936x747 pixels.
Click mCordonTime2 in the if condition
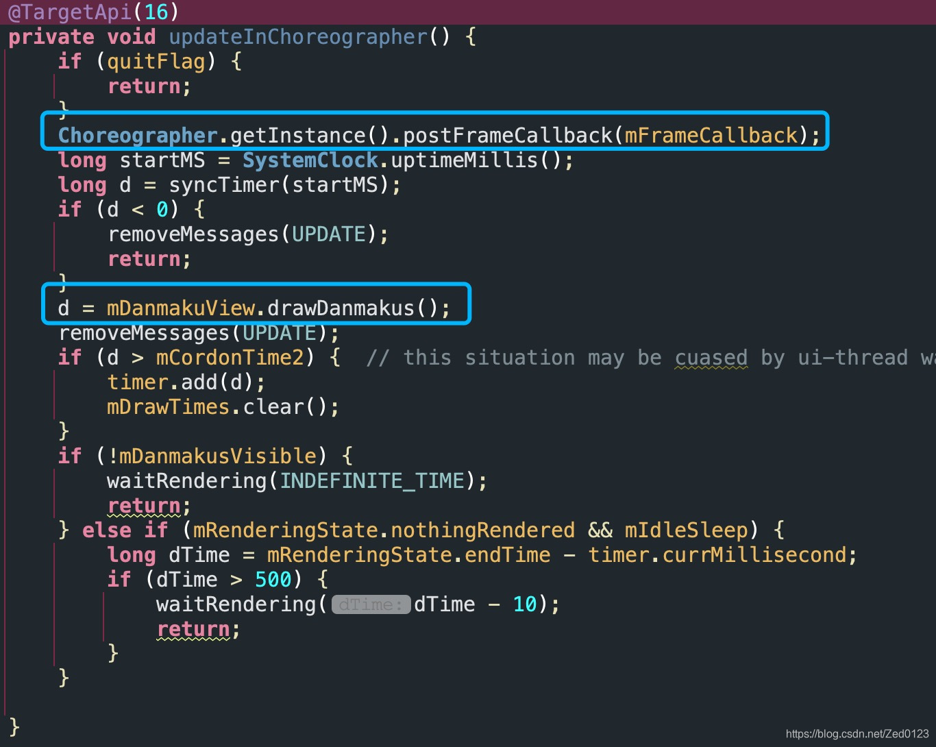point(230,358)
